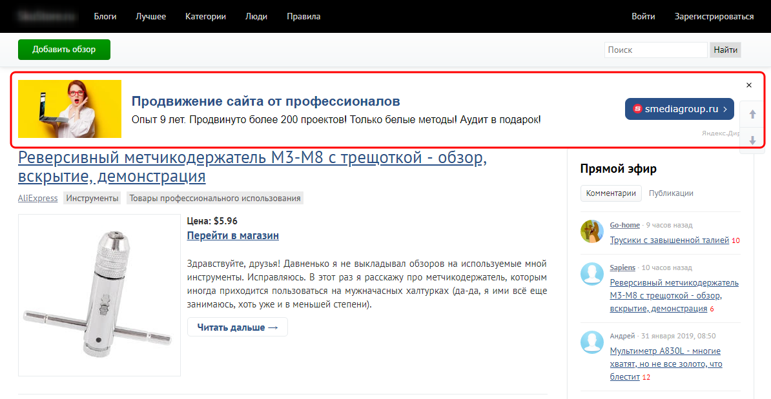Select the Комментарии tab

tap(611, 193)
